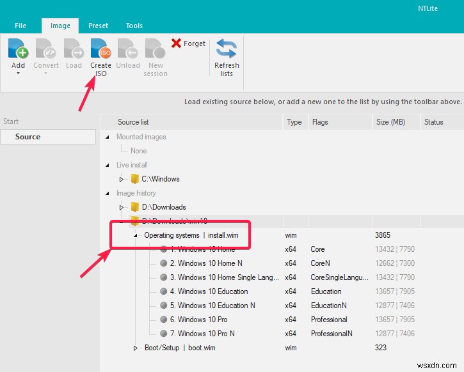
Task: Click the CoreN flag cell
Action: pyautogui.click(x=320, y=263)
